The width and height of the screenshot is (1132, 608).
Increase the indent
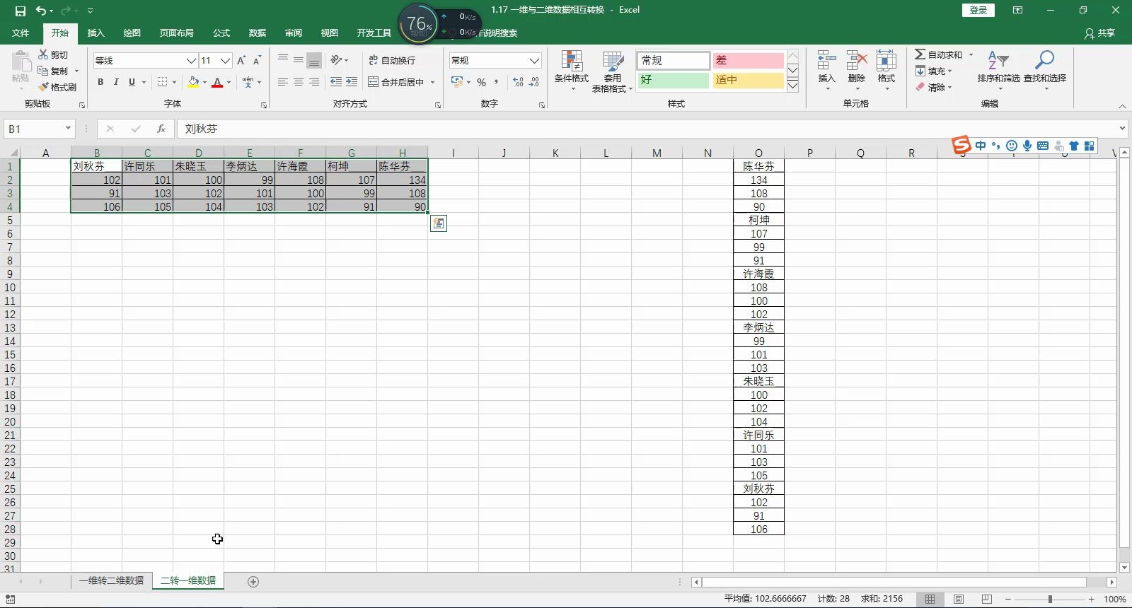[352, 82]
